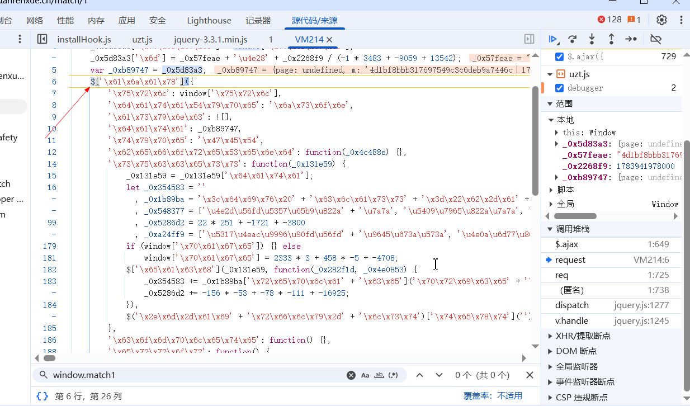Open DevTools settings gear
The image size is (690, 406).
[661, 20]
